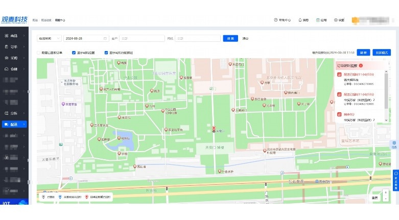Select the 订单 sidebar menu item
Viewport: 399px width, 220px height.
pos(14,47)
